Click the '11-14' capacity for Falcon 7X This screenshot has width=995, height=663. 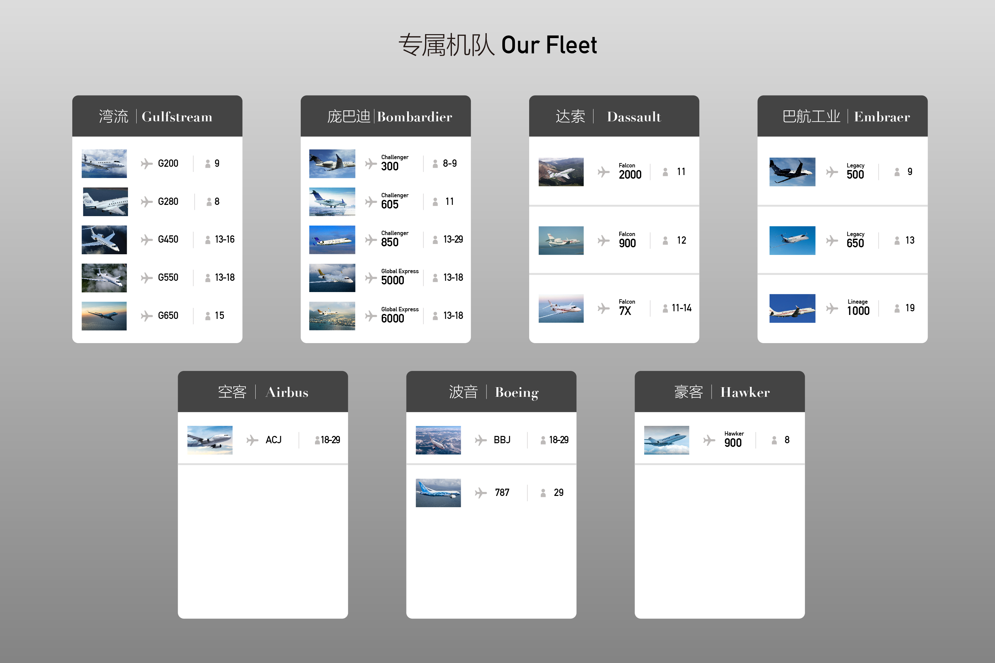click(x=681, y=308)
